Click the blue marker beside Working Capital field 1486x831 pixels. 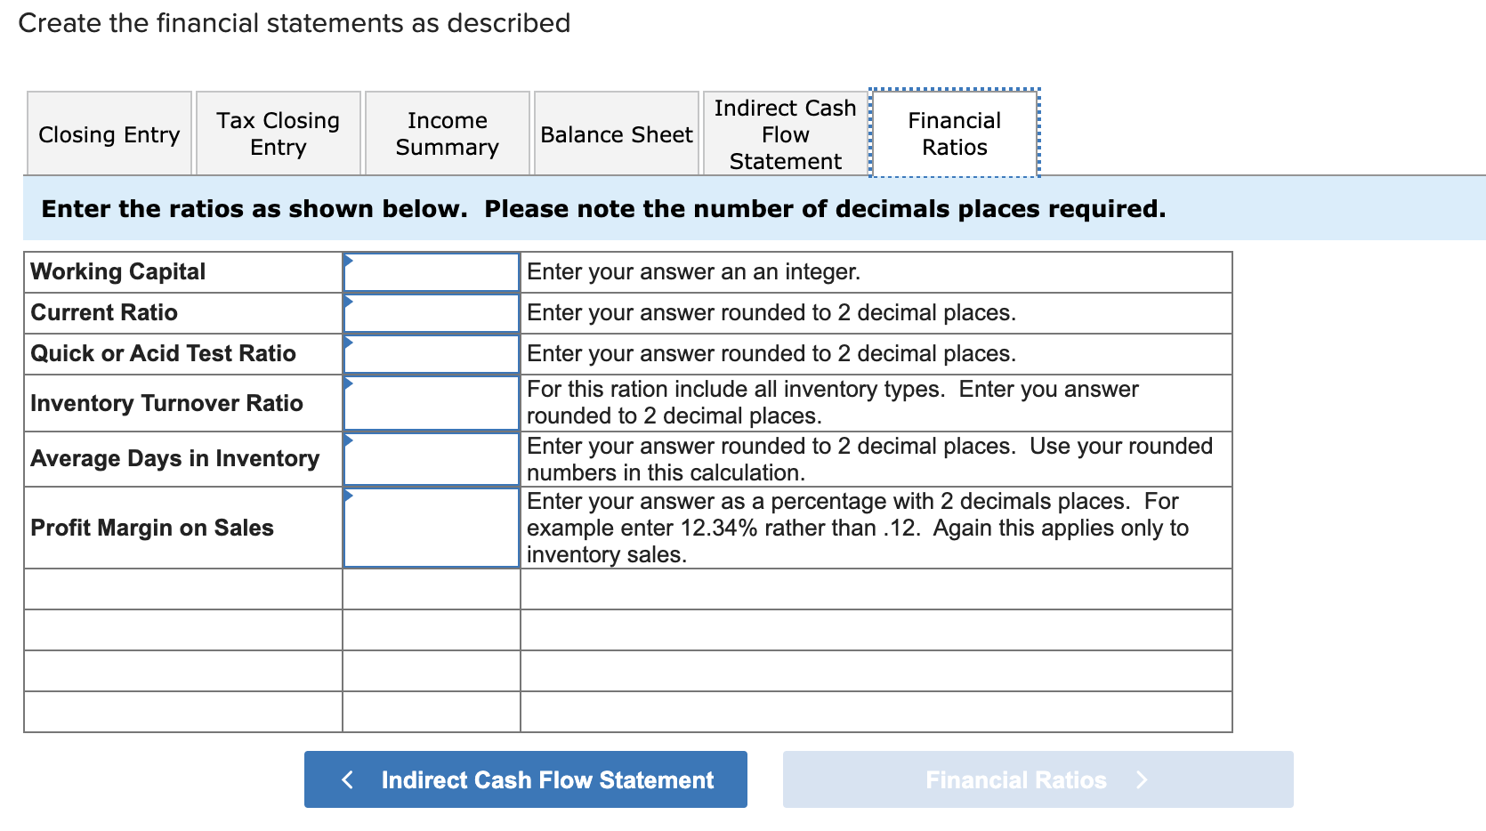click(x=347, y=261)
